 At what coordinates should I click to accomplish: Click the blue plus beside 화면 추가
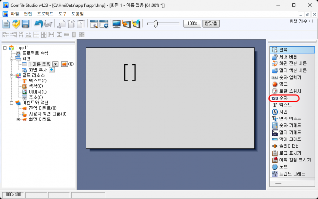[52, 70]
